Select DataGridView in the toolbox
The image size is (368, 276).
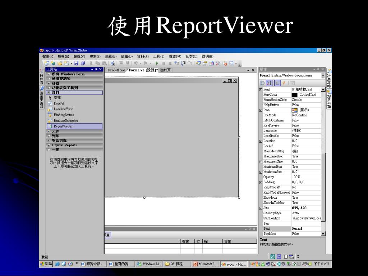(74, 109)
